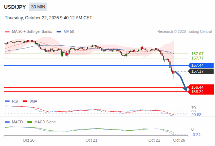Click the Oct 22 date axis label
This screenshot has height=146, width=215.
154,140
